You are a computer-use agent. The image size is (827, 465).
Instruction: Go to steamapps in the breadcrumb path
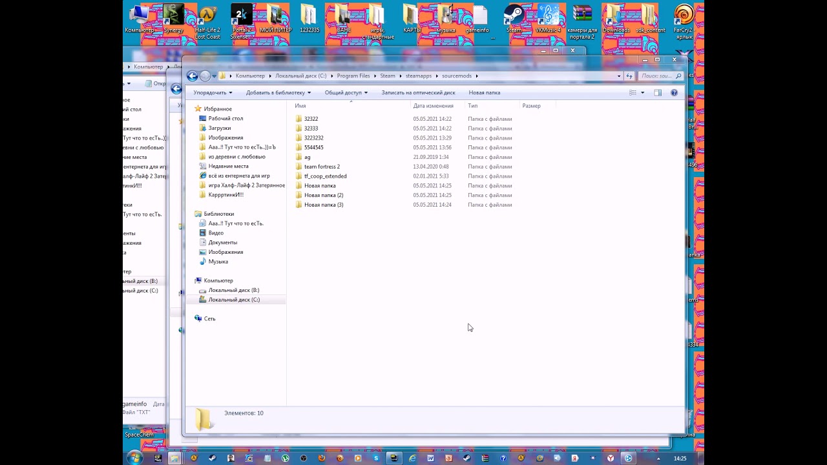pos(419,76)
